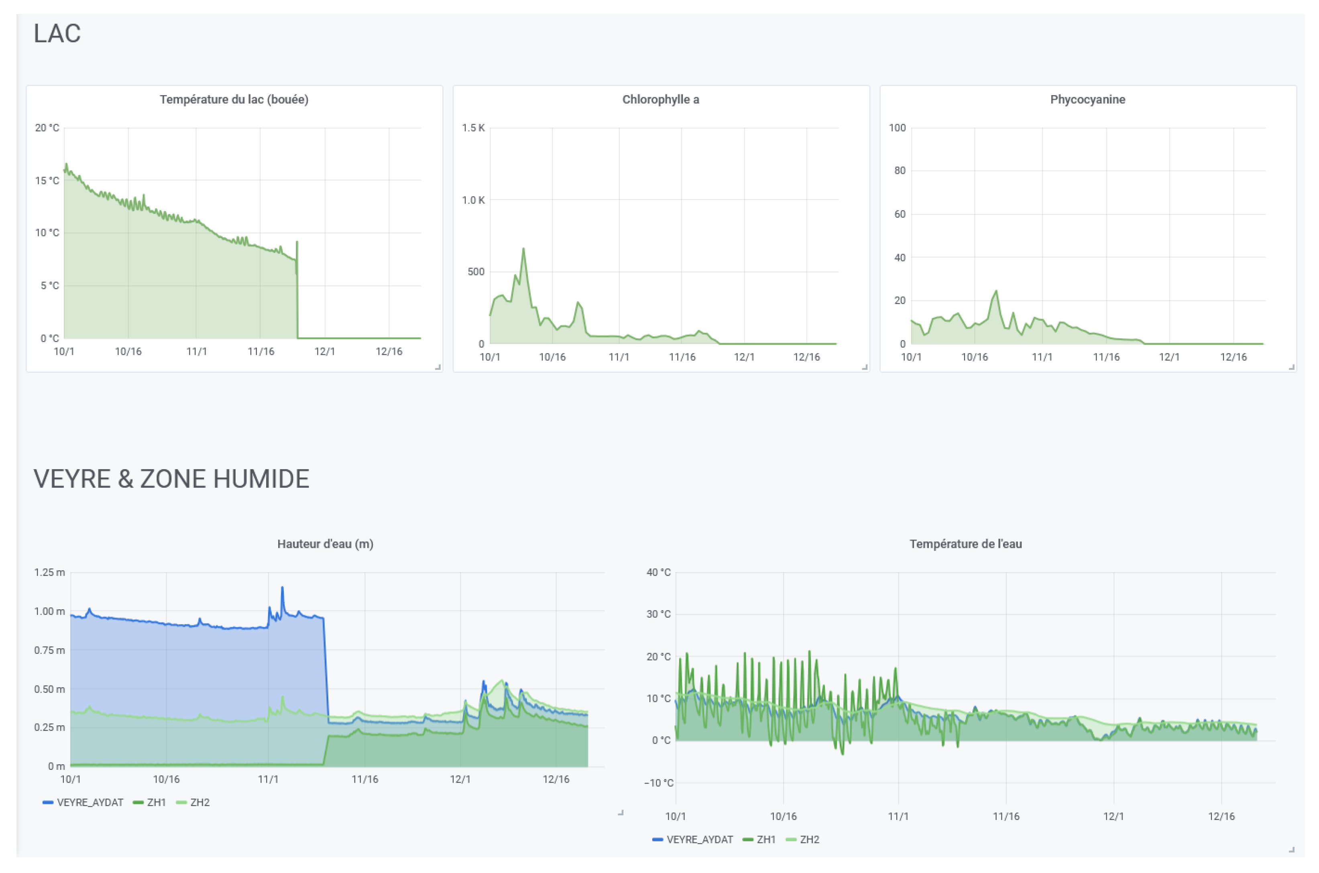1319x873 pixels.
Task: Toggle ZH1 series in Hauteur d'eau legend
Action: pyautogui.click(x=157, y=802)
